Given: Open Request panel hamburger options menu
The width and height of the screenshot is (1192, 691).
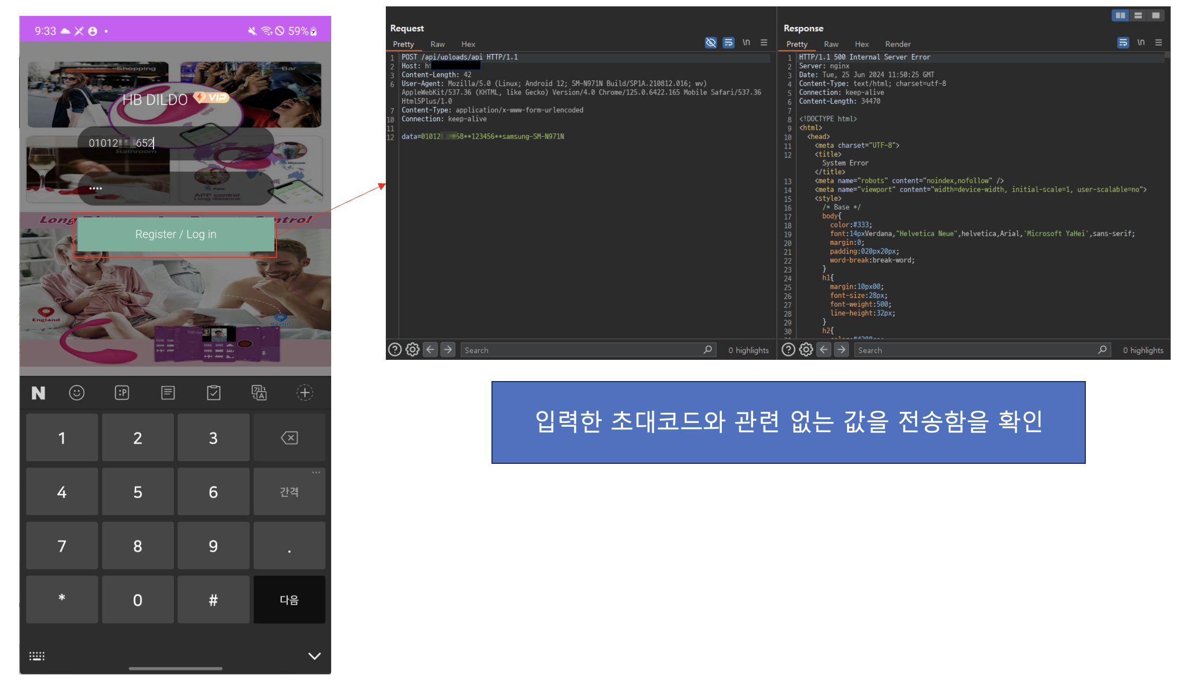Looking at the screenshot, I should pyautogui.click(x=764, y=43).
